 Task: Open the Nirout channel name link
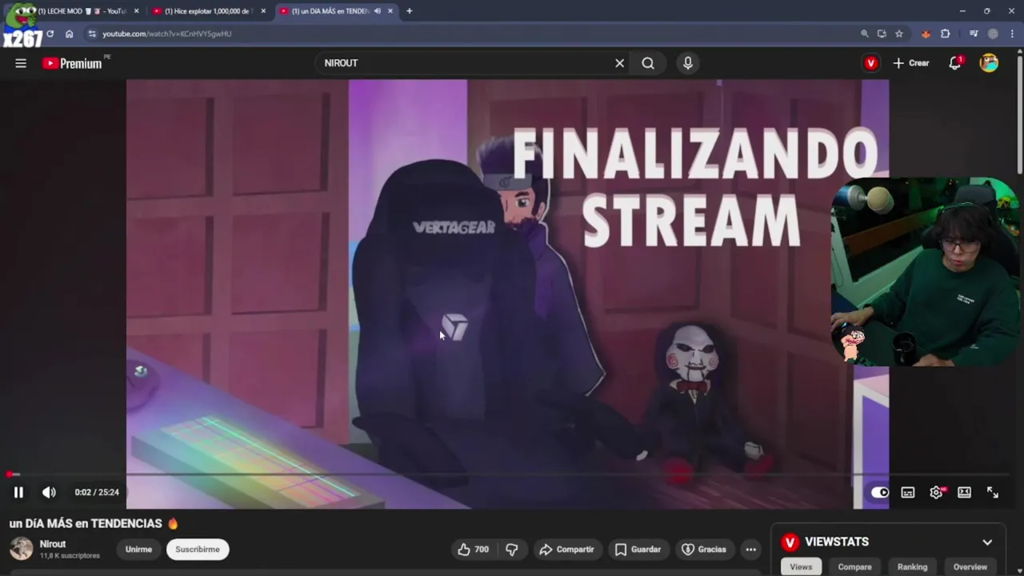[53, 544]
